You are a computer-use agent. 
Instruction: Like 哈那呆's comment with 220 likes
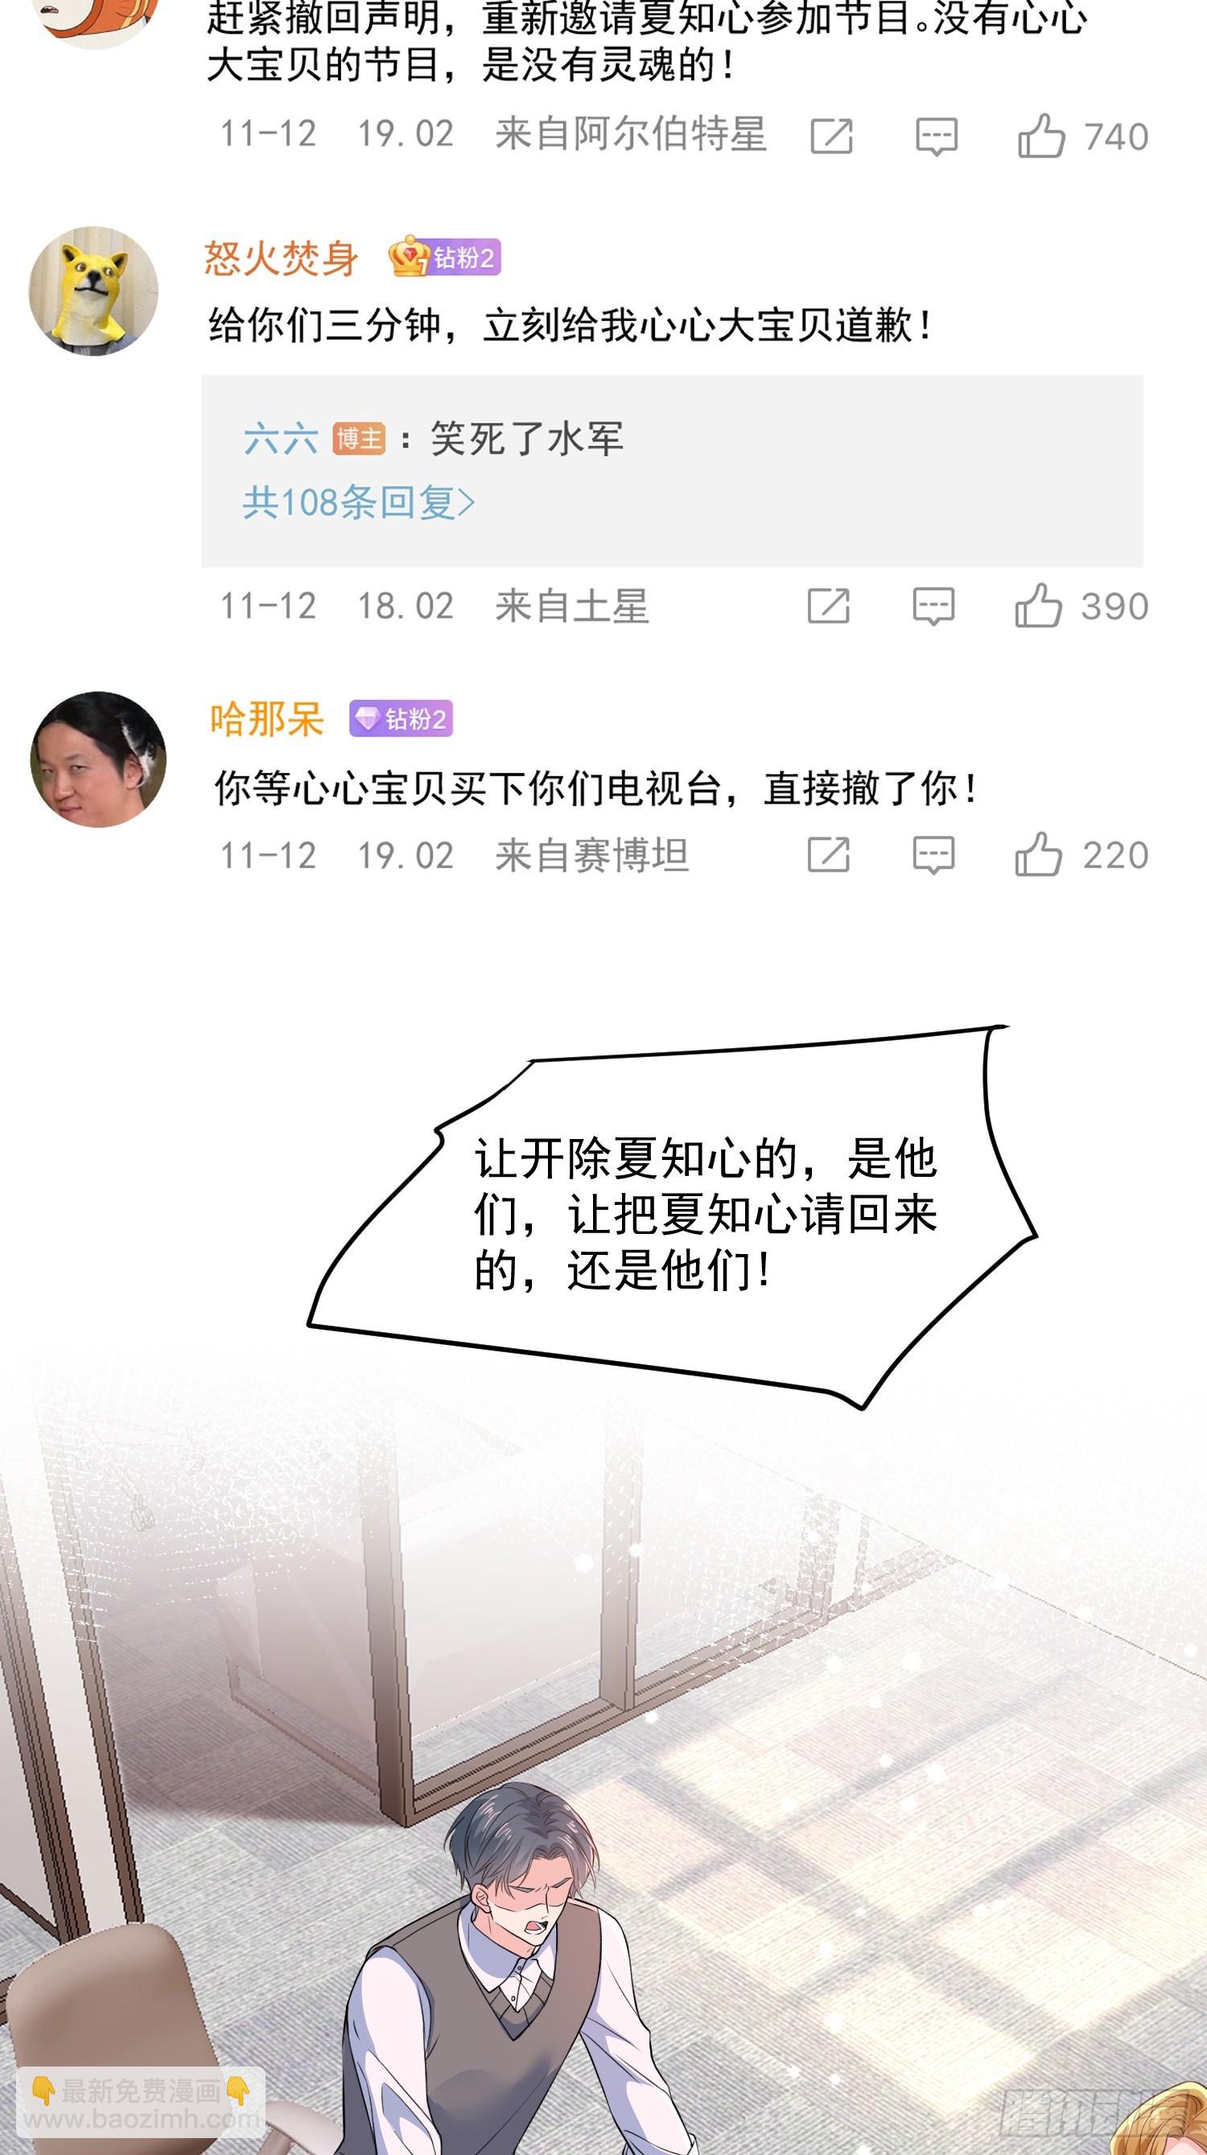tap(1038, 854)
